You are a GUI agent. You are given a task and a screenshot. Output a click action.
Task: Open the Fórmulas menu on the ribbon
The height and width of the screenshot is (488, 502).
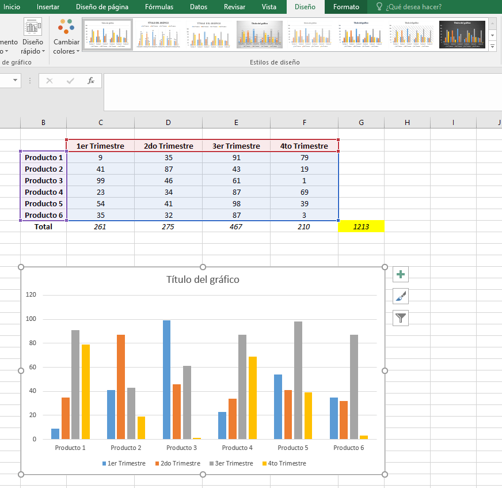pos(159,7)
